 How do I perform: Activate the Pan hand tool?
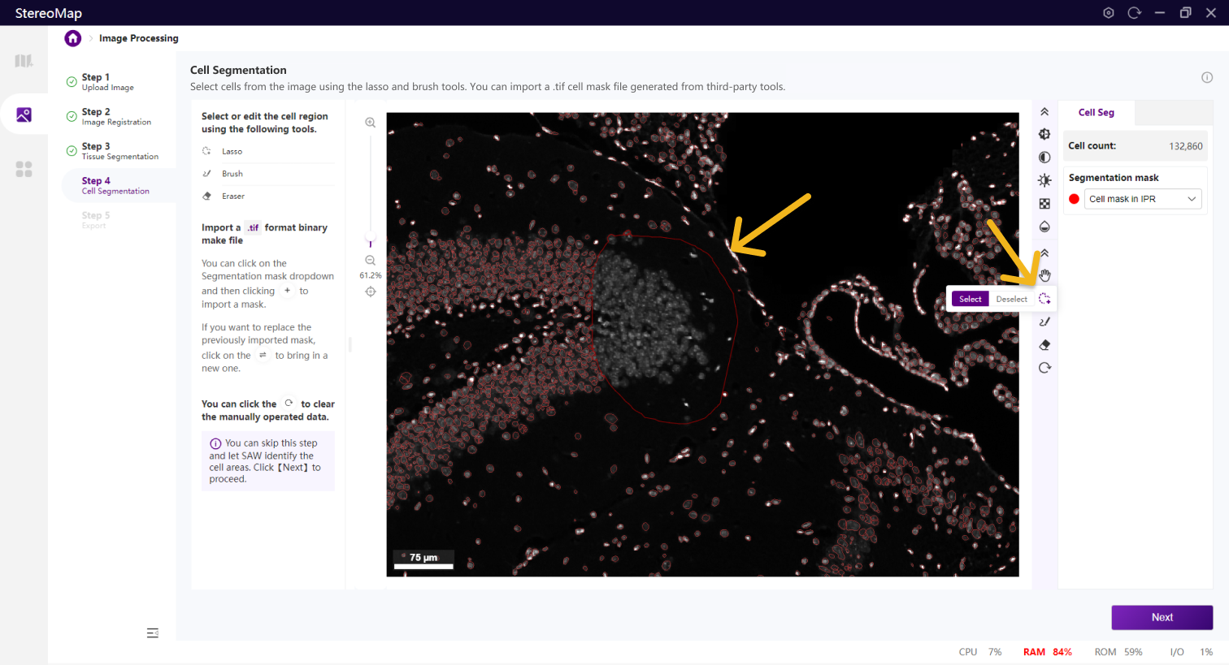pos(1044,275)
